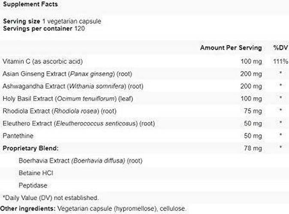Click the 75 mg amount for Rhodiola

pos(253,111)
